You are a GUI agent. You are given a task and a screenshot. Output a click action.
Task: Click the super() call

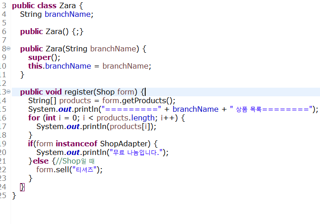(x=44, y=58)
